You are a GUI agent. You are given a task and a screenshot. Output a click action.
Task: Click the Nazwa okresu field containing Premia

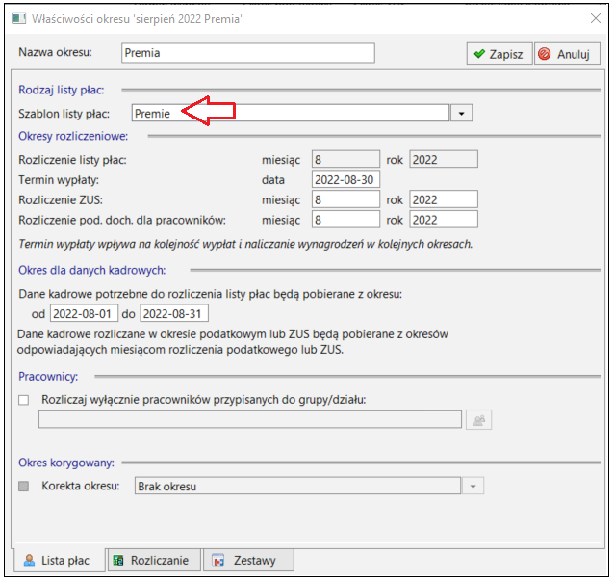pos(248,53)
